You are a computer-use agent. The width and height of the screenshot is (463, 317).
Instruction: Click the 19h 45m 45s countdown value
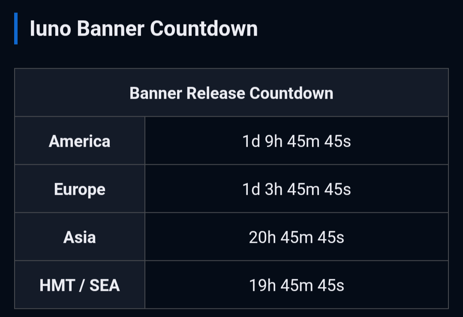point(297,285)
